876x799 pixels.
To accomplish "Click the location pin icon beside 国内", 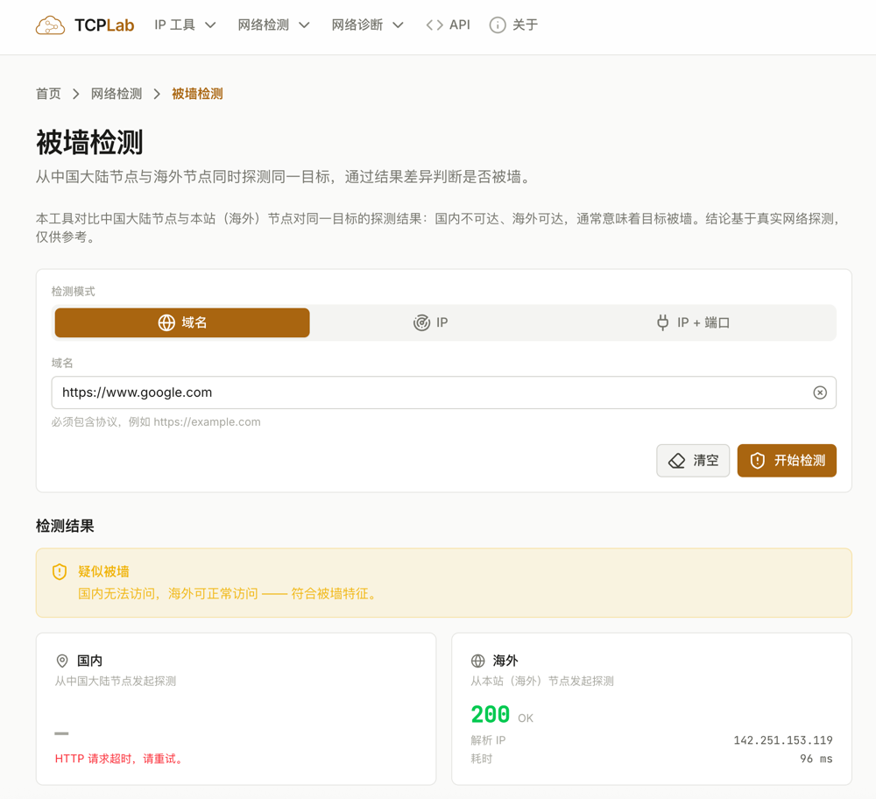I will pos(62,661).
